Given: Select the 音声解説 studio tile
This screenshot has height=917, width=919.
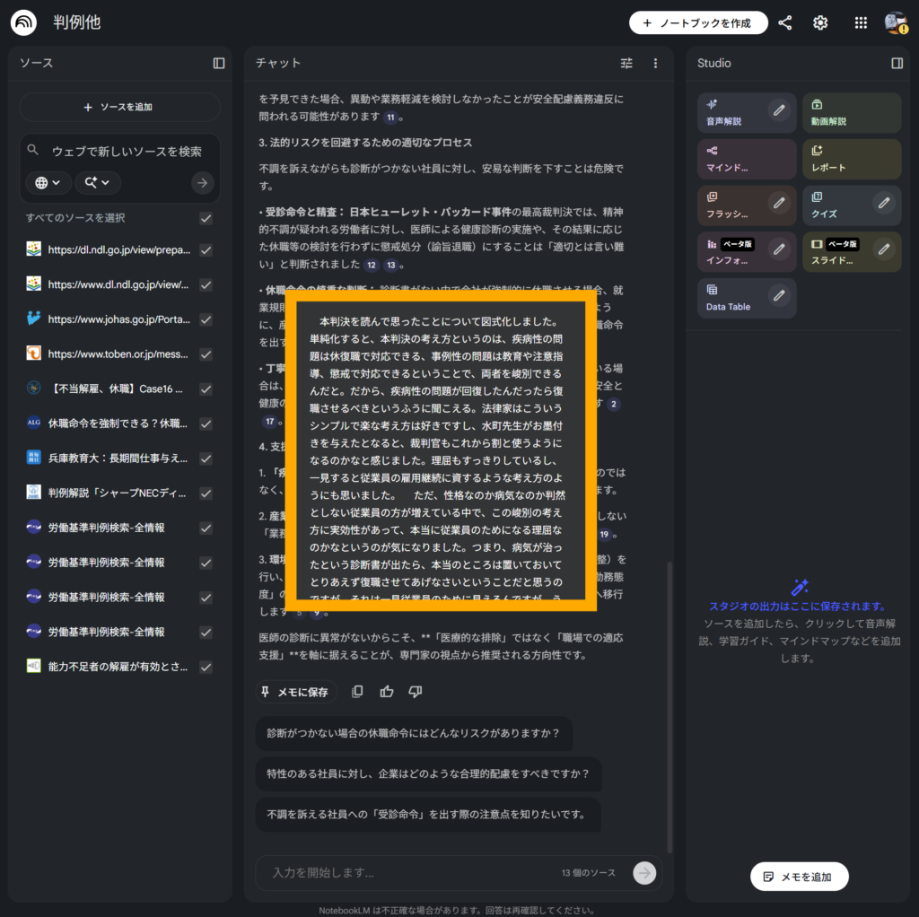Looking at the screenshot, I should coord(731,113).
